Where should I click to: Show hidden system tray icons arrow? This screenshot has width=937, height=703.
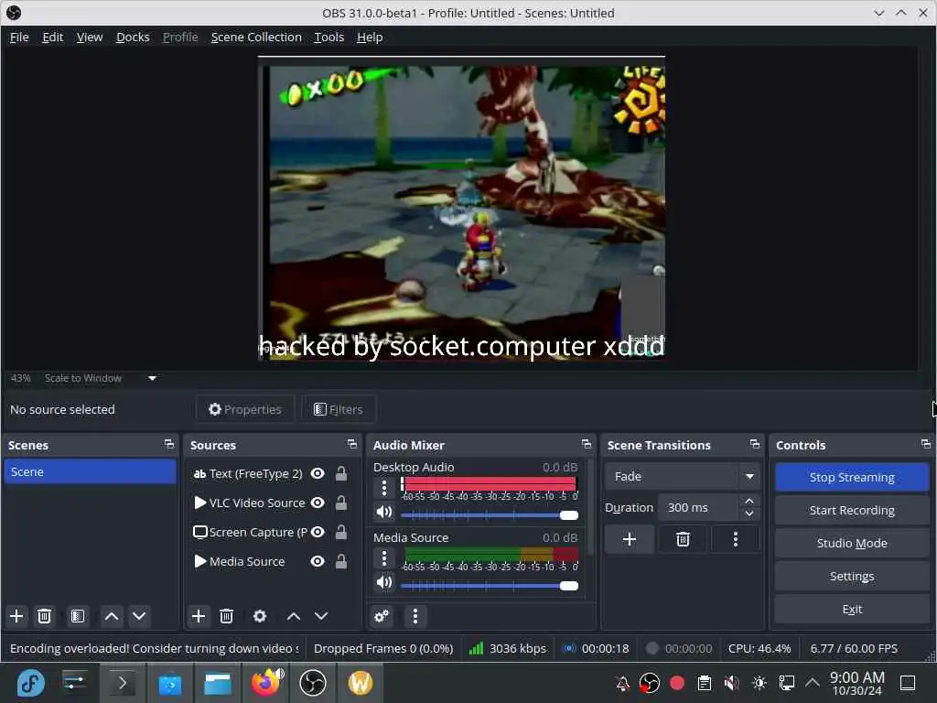813,682
